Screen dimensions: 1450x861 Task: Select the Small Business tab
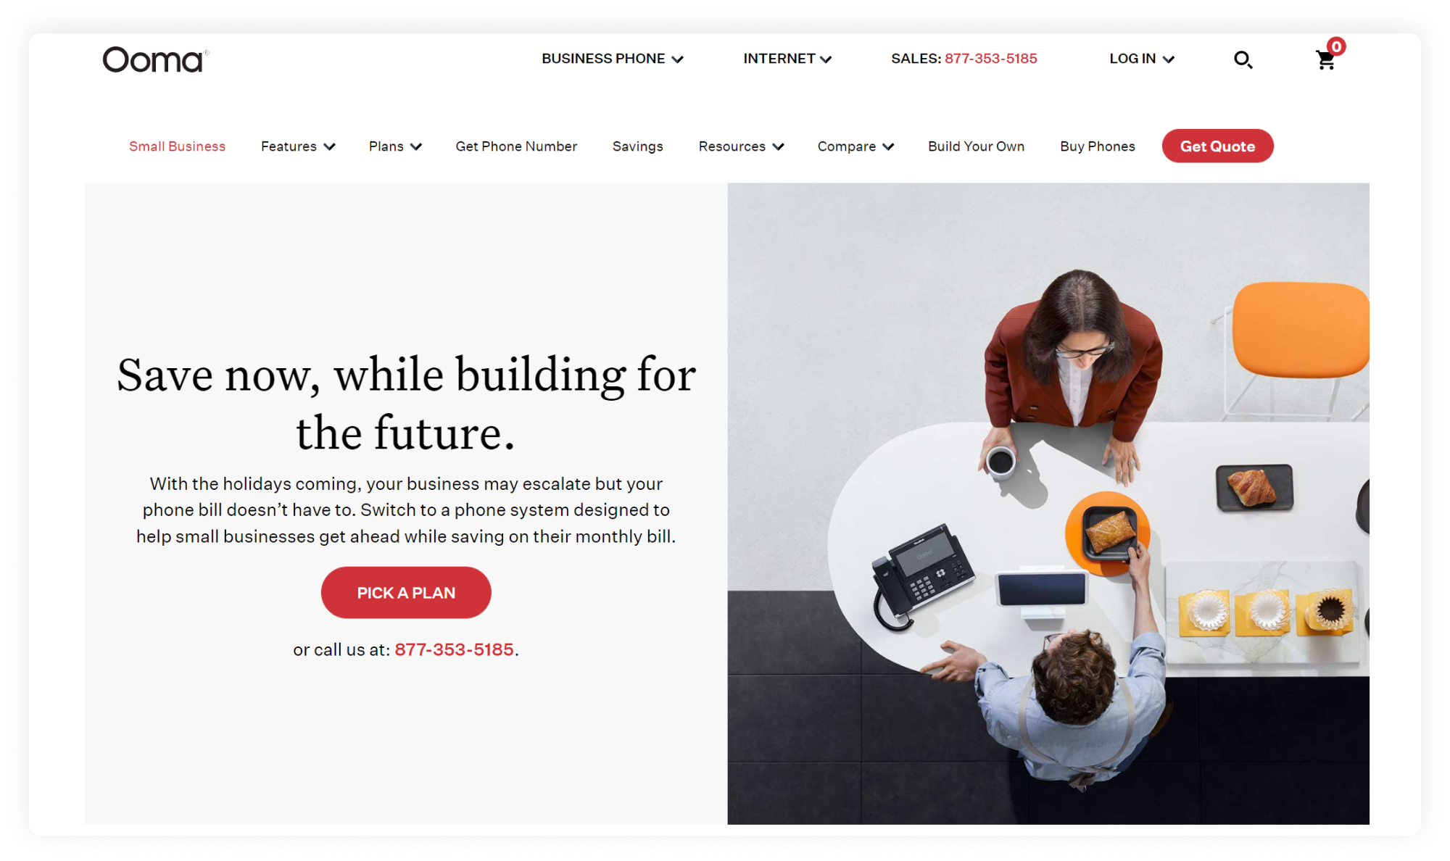176,146
